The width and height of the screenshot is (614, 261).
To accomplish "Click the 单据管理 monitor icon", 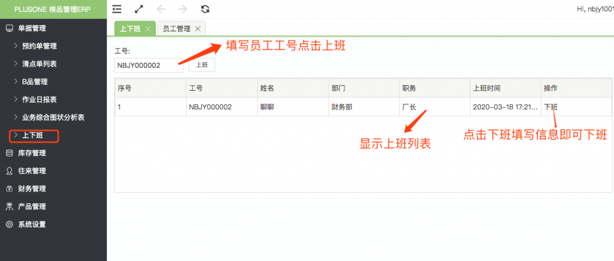I will tap(10, 28).
